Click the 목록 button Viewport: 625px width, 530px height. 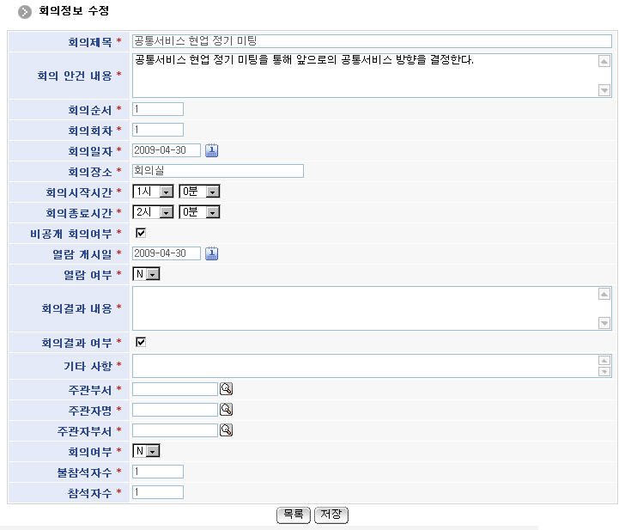click(x=293, y=515)
